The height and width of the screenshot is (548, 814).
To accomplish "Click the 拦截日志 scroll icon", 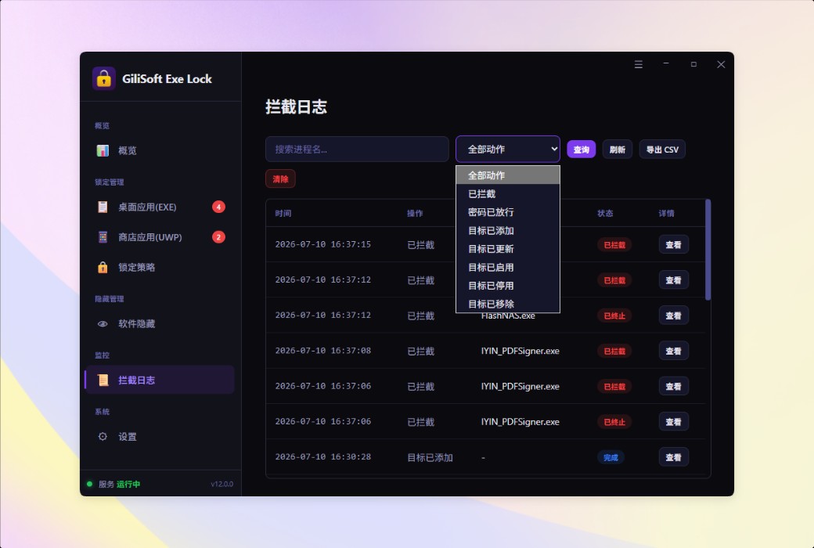I will [x=103, y=380].
